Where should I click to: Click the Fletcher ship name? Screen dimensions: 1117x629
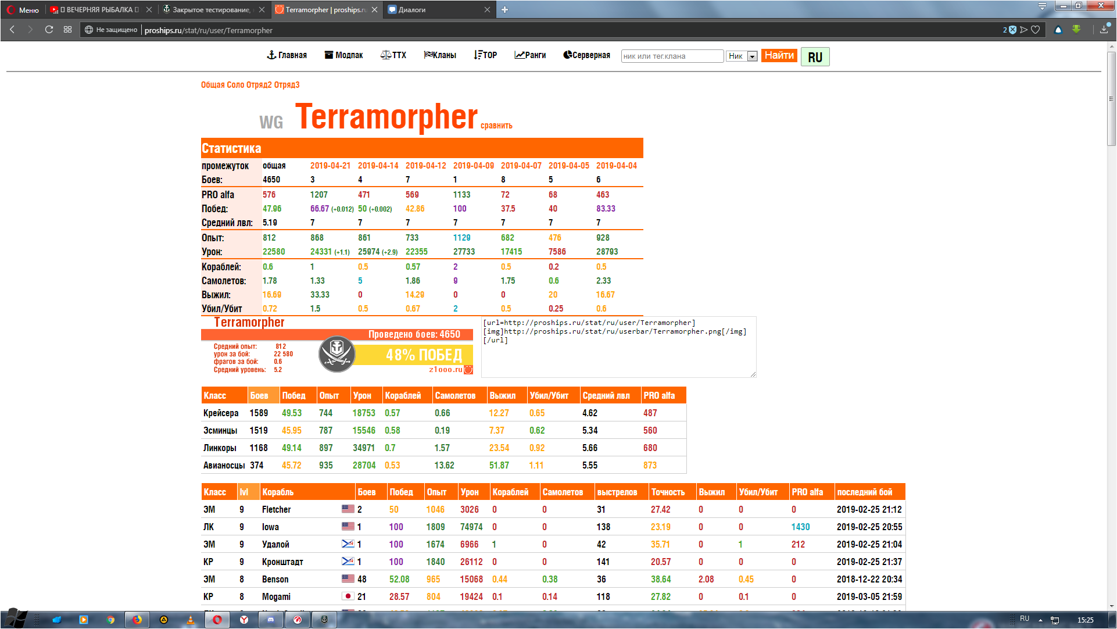pyautogui.click(x=276, y=510)
